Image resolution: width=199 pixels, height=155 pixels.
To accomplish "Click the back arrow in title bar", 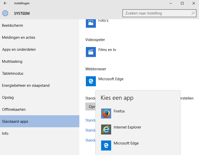I will pos(5,3).
